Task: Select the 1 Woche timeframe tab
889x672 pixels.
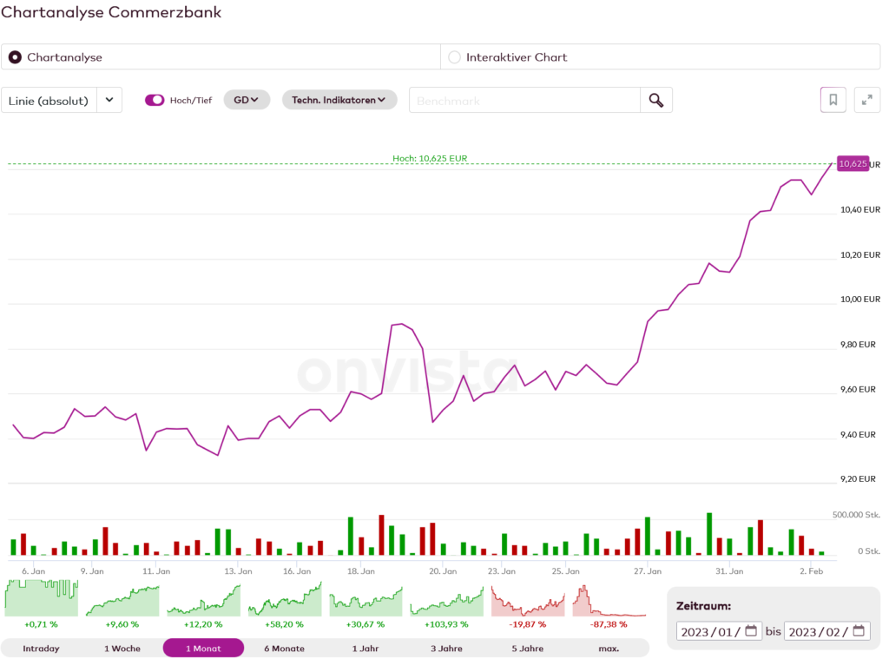Action: point(122,649)
